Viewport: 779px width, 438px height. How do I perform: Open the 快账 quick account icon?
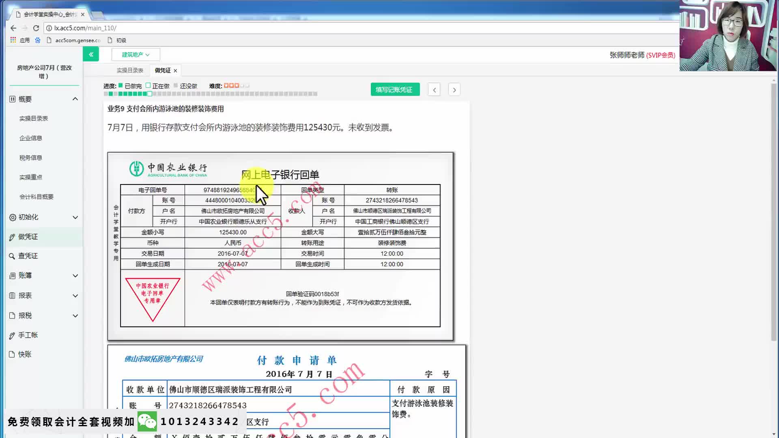(12, 354)
